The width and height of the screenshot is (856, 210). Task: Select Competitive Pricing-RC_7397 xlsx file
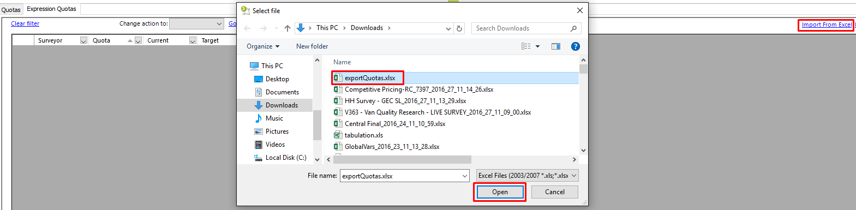[x=419, y=89]
